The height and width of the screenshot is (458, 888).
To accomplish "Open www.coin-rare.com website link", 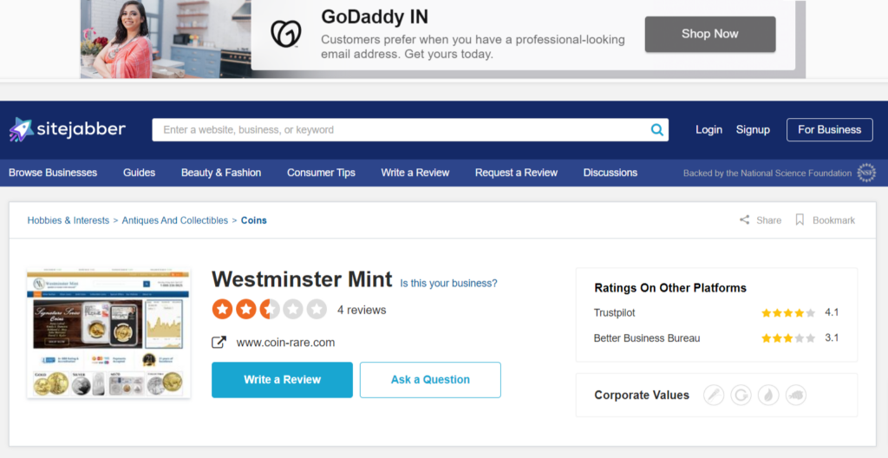I will tap(285, 343).
